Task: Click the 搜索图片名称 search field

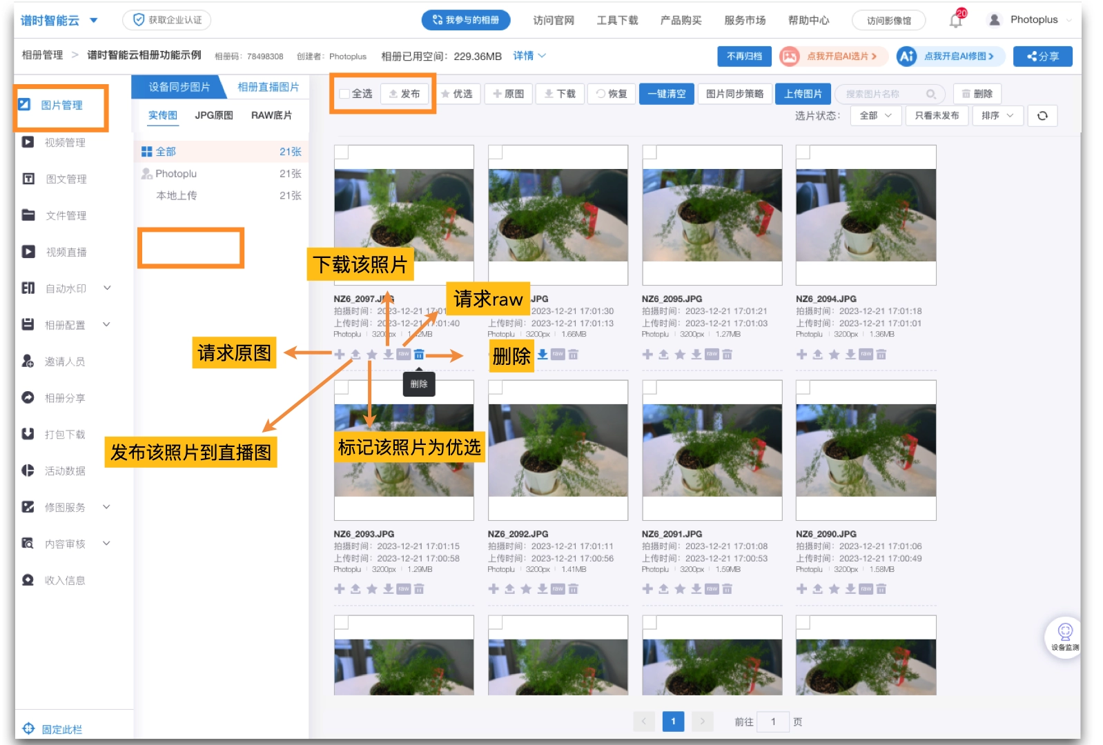Action: [x=884, y=94]
